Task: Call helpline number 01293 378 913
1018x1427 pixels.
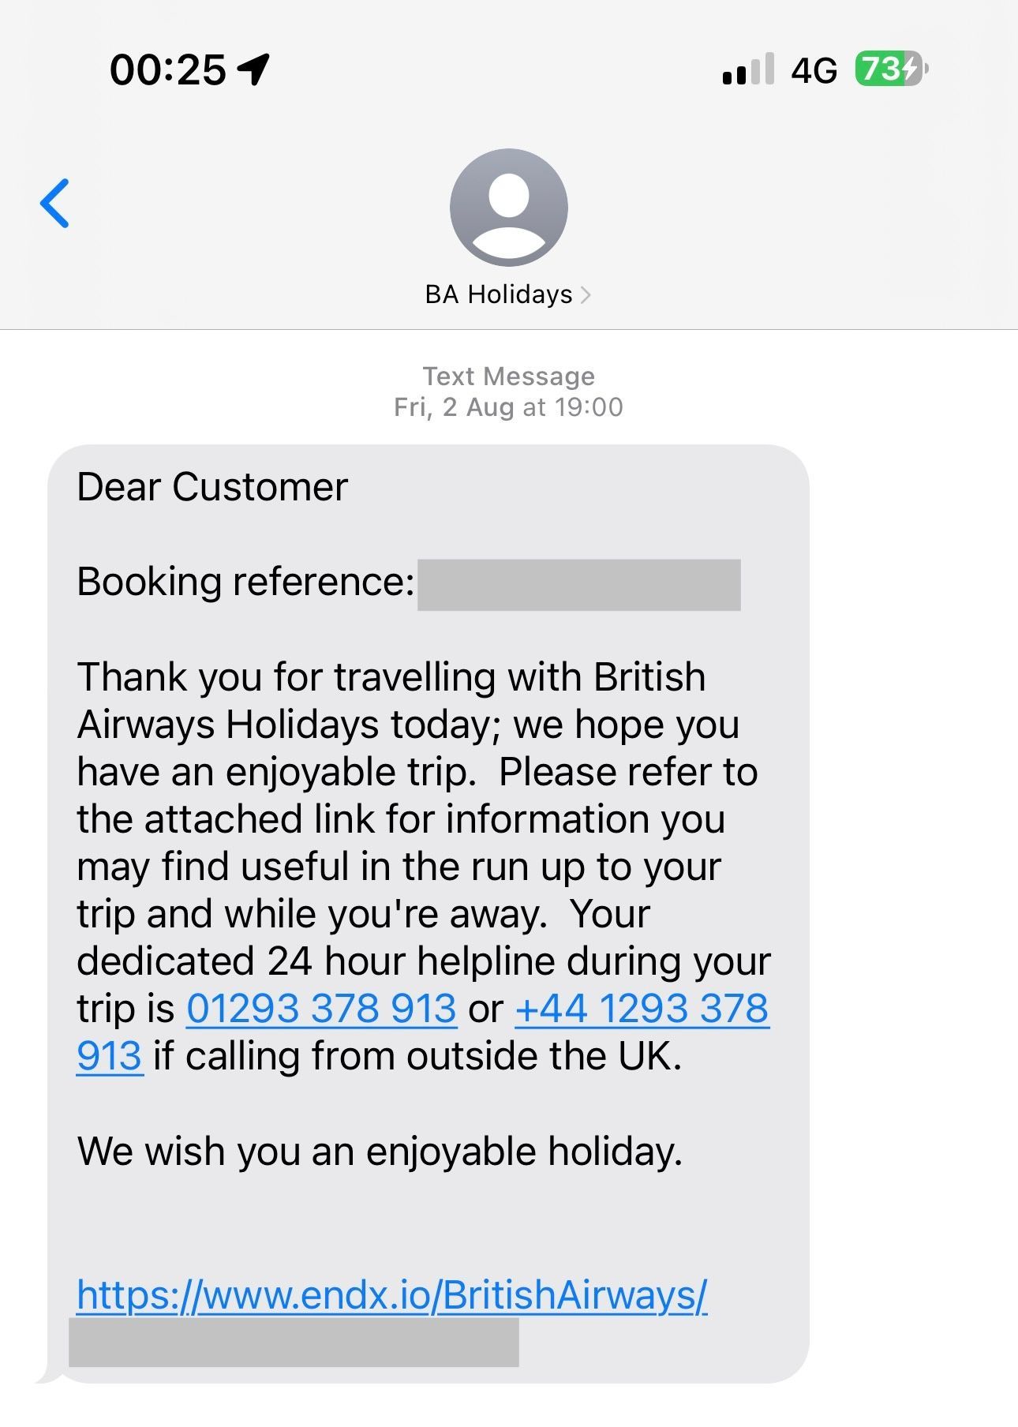Action: coord(321,1009)
